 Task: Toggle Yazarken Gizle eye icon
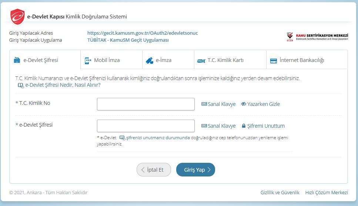[x=244, y=104]
